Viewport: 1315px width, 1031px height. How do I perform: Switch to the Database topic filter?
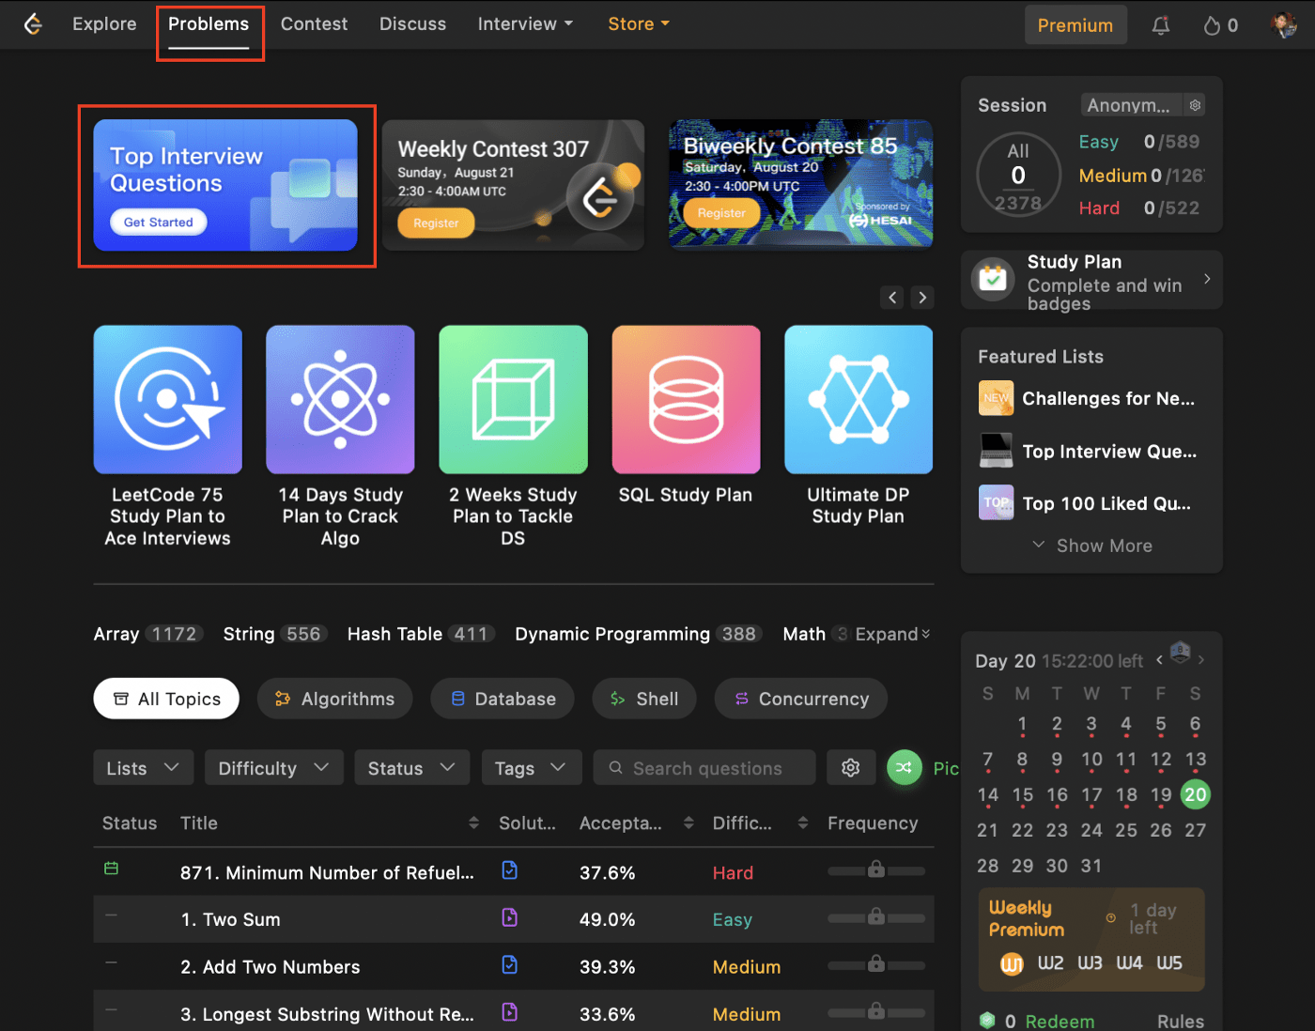(x=503, y=699)
